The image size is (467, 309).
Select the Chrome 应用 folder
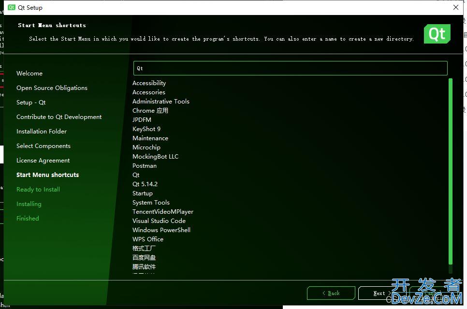point(150,111)
